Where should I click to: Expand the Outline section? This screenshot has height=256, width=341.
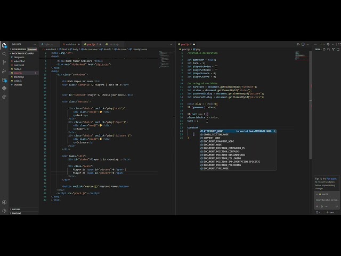click(x=23, y=209)
